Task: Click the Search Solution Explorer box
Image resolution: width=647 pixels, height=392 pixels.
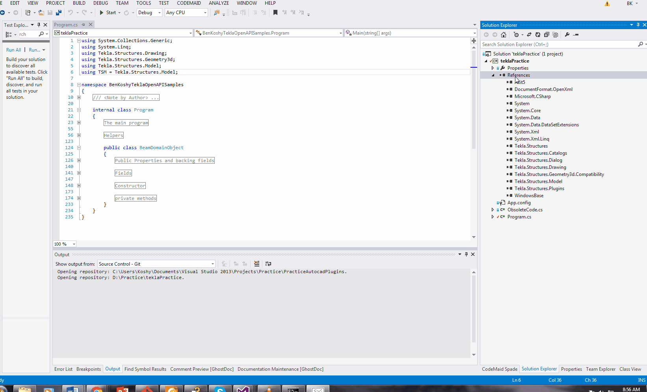Action: (x=552, y=44)
